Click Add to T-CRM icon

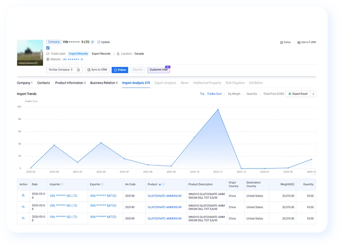click(299, 42)
